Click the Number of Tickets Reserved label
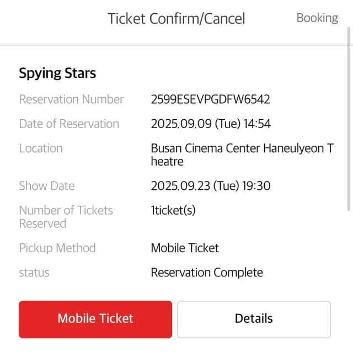 pos(66,217)
